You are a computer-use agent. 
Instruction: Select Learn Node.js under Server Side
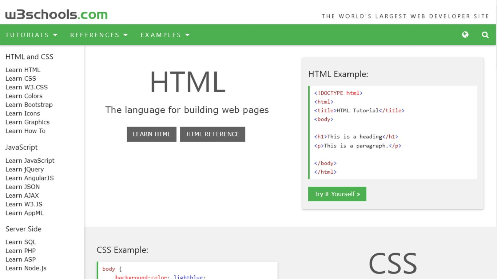click(x=26, y=268)
